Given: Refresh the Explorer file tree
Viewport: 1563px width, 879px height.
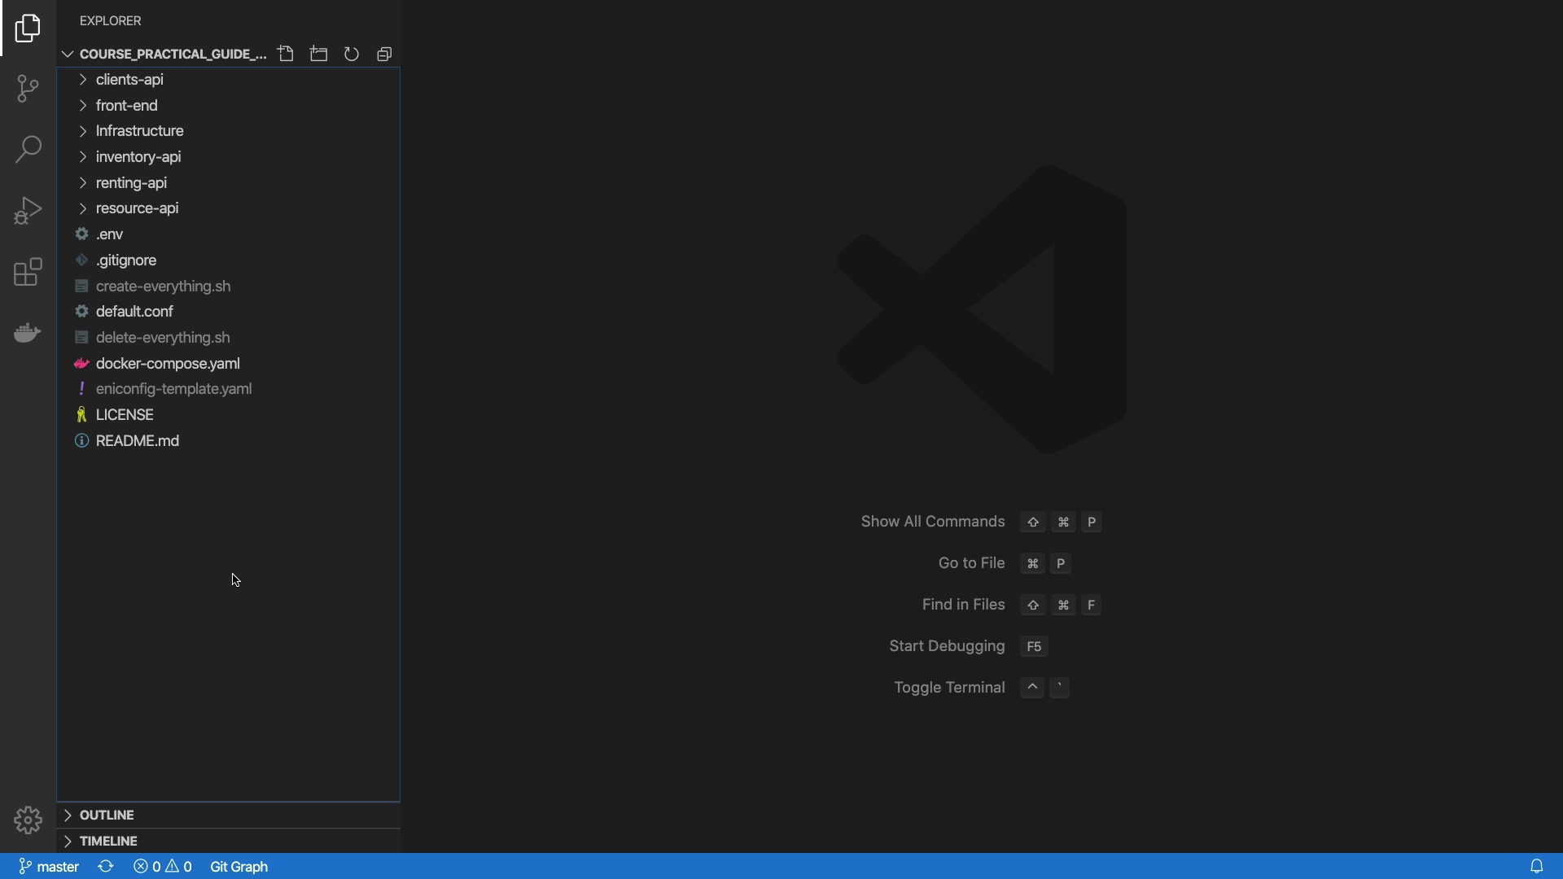Looking at the screenshot, I should [352, 54].
